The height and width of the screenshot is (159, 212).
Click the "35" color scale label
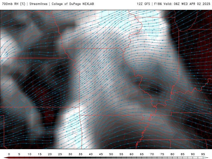tap(81, 154)
